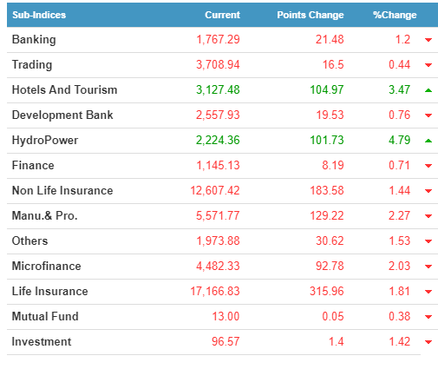Open the Banking sub-index
438x369 pixels.
pos(34,40)
